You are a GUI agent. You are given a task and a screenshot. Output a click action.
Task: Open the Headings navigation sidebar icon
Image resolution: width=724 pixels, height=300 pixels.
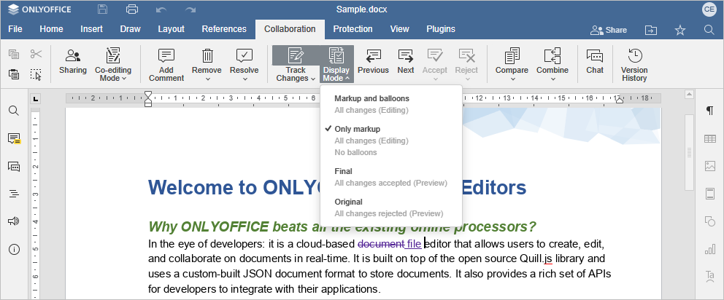point(14,194)
